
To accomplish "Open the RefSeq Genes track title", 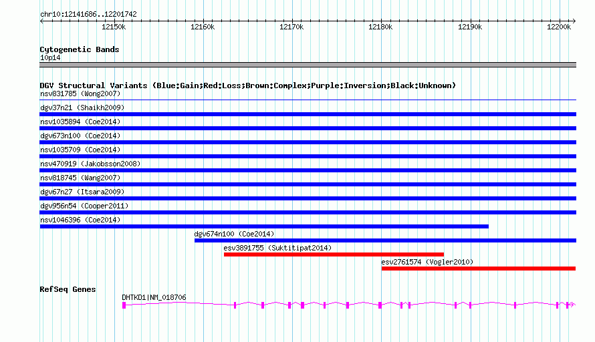I will [x=68, y=289].
